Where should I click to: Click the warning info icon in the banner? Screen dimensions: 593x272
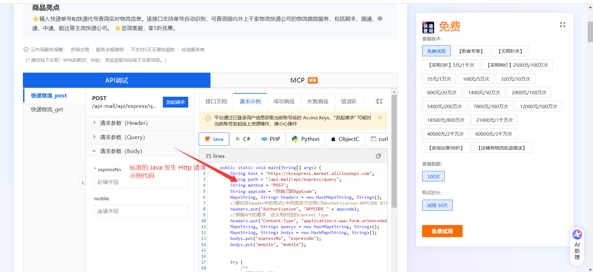(x=208, y=118)
